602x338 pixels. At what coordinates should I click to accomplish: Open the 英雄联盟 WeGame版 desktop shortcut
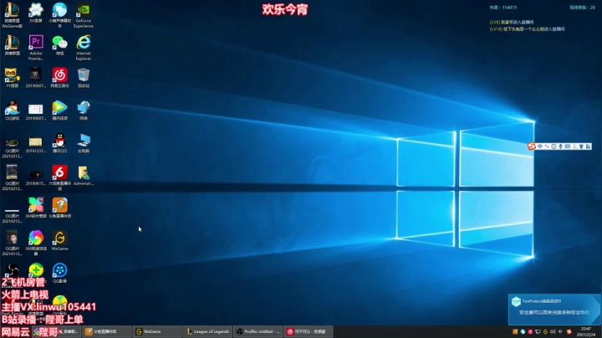coord(12,15)
